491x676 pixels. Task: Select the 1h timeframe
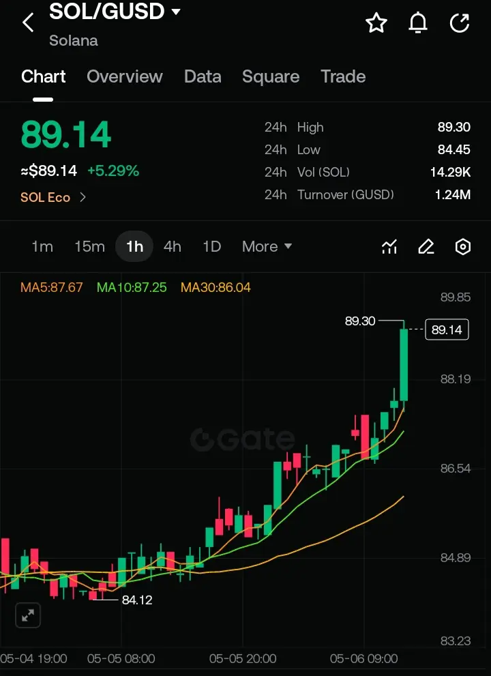click(x=134, y=247)
